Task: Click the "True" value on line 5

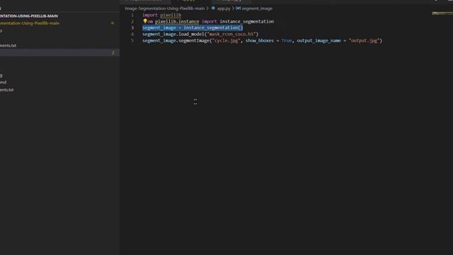Action: click(x=287, y=41)
